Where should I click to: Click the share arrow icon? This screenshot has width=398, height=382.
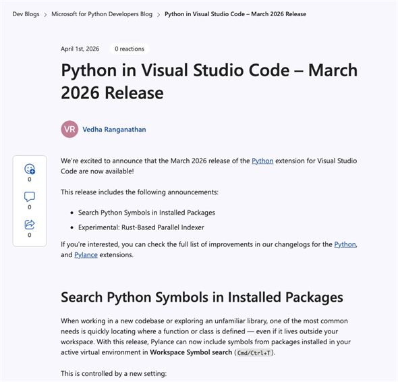click(x=30, y=225)
